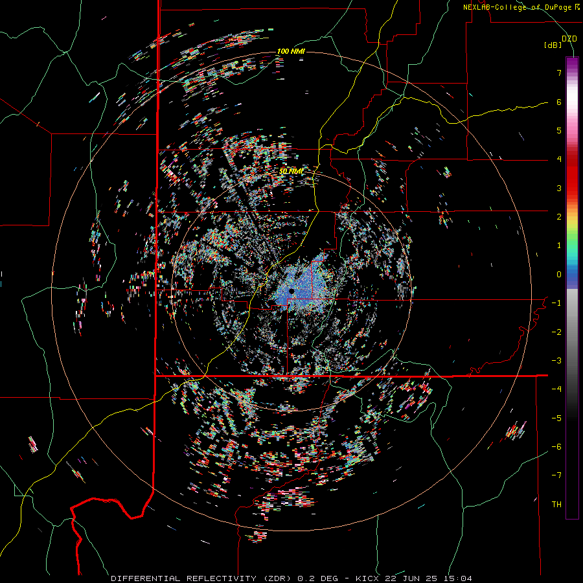Image resolution: width=583 pixels, height=583 pixels.
Task: Click the '-6' tick label on scale
Action: tap(556, 447)
